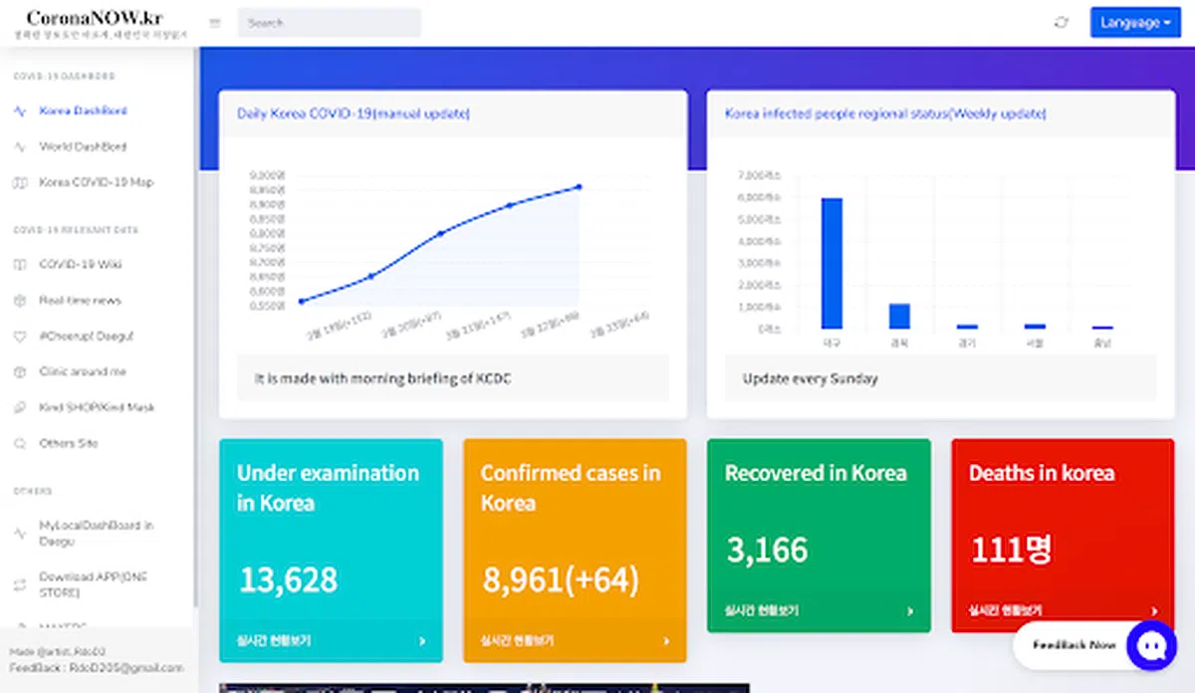Click the Others Site magnifier icon
Viewport: 1195px width, 693px height.
(20, 444)
